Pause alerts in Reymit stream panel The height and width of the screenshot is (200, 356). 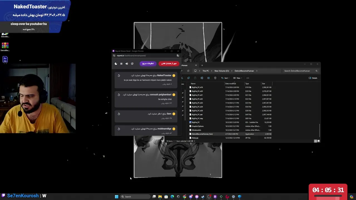point(121,64)
